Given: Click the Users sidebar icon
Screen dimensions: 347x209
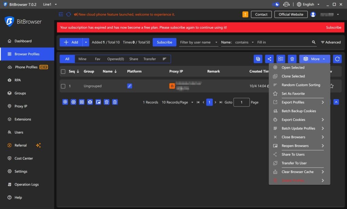Looking at the screenshot, I should (9, 132).
